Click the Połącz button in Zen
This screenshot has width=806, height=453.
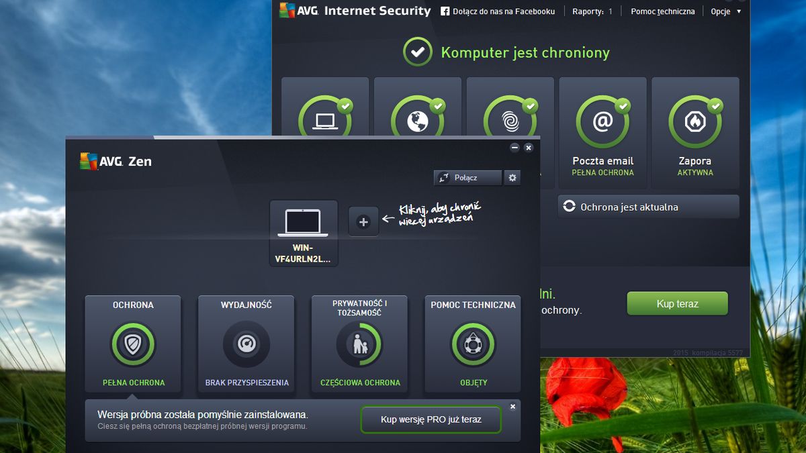click(x=468, y=177)
